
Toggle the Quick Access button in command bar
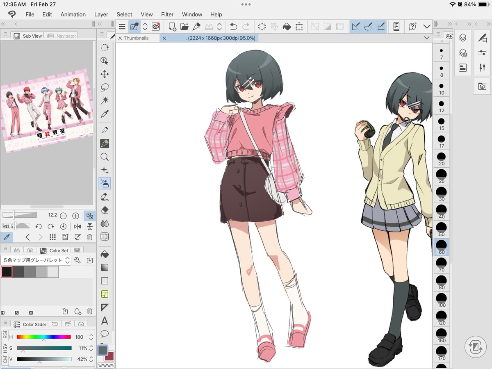click(x=134, y=27)
